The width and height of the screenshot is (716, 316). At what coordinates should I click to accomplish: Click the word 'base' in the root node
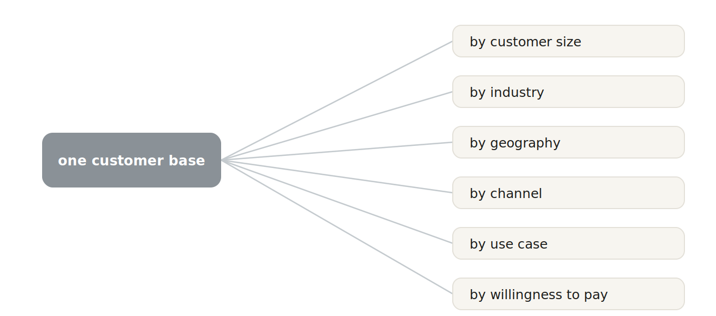coord(189,161)
